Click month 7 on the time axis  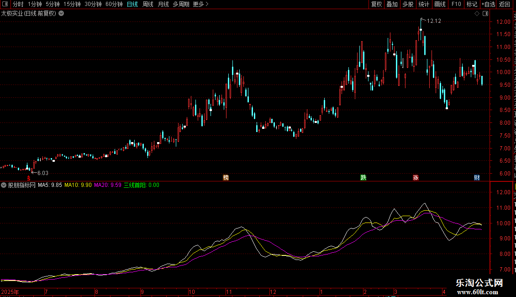click(46, 292)
